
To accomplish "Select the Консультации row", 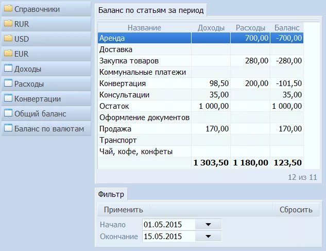I will pos(200,95).
